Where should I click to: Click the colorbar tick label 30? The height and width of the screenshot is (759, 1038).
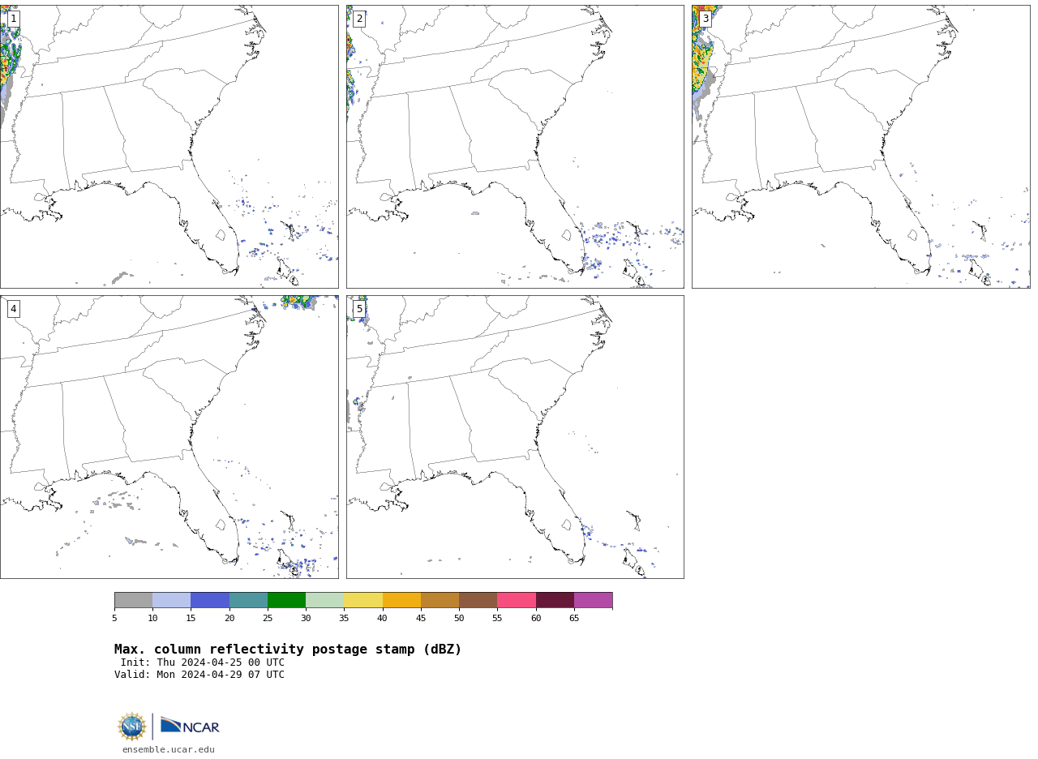[x=306, y=619]
